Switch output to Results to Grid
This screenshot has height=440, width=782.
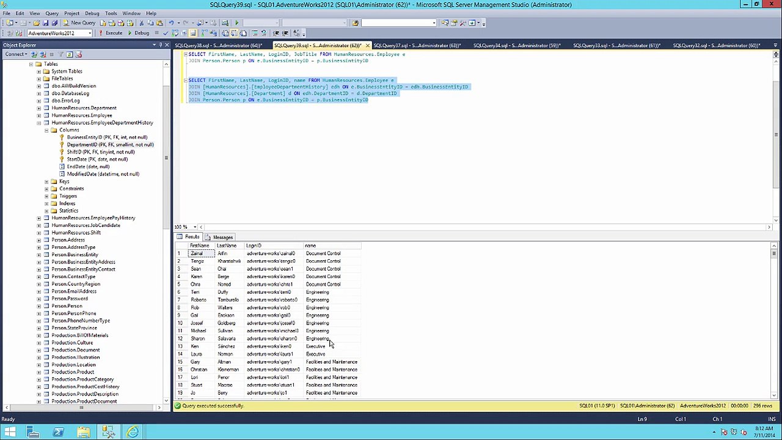click(x=234, y=33)
